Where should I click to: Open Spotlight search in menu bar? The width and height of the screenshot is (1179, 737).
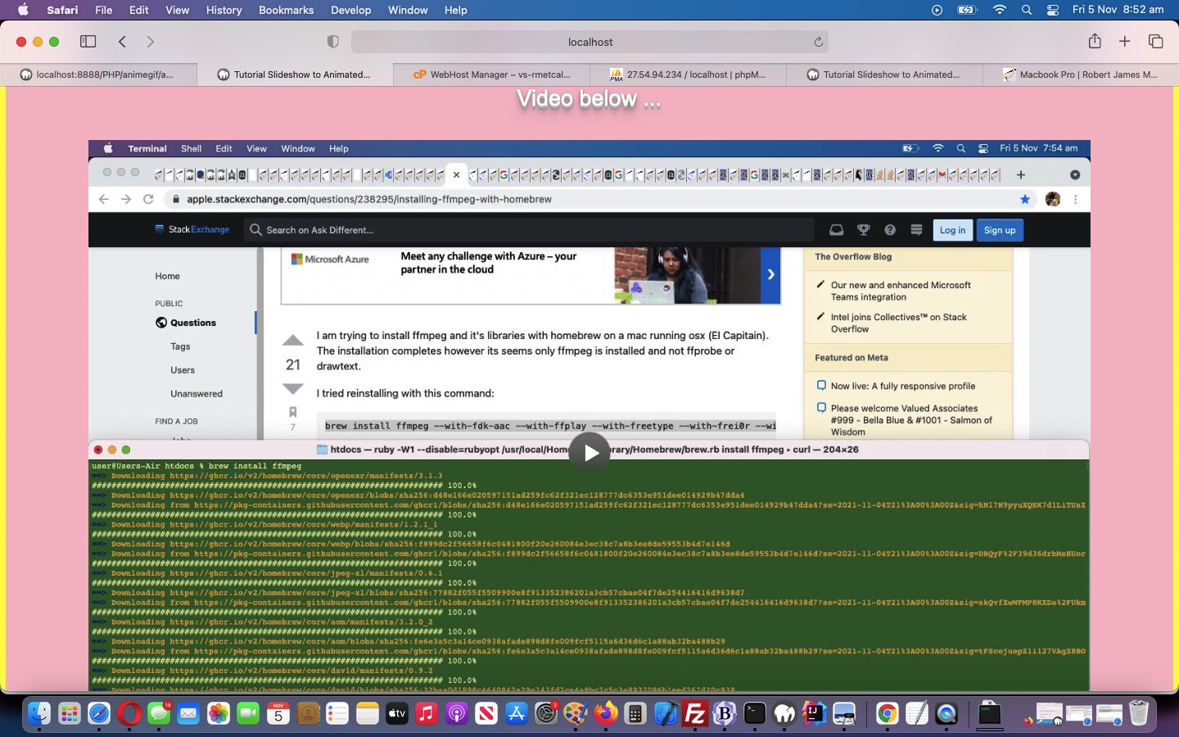point(1027,10)
